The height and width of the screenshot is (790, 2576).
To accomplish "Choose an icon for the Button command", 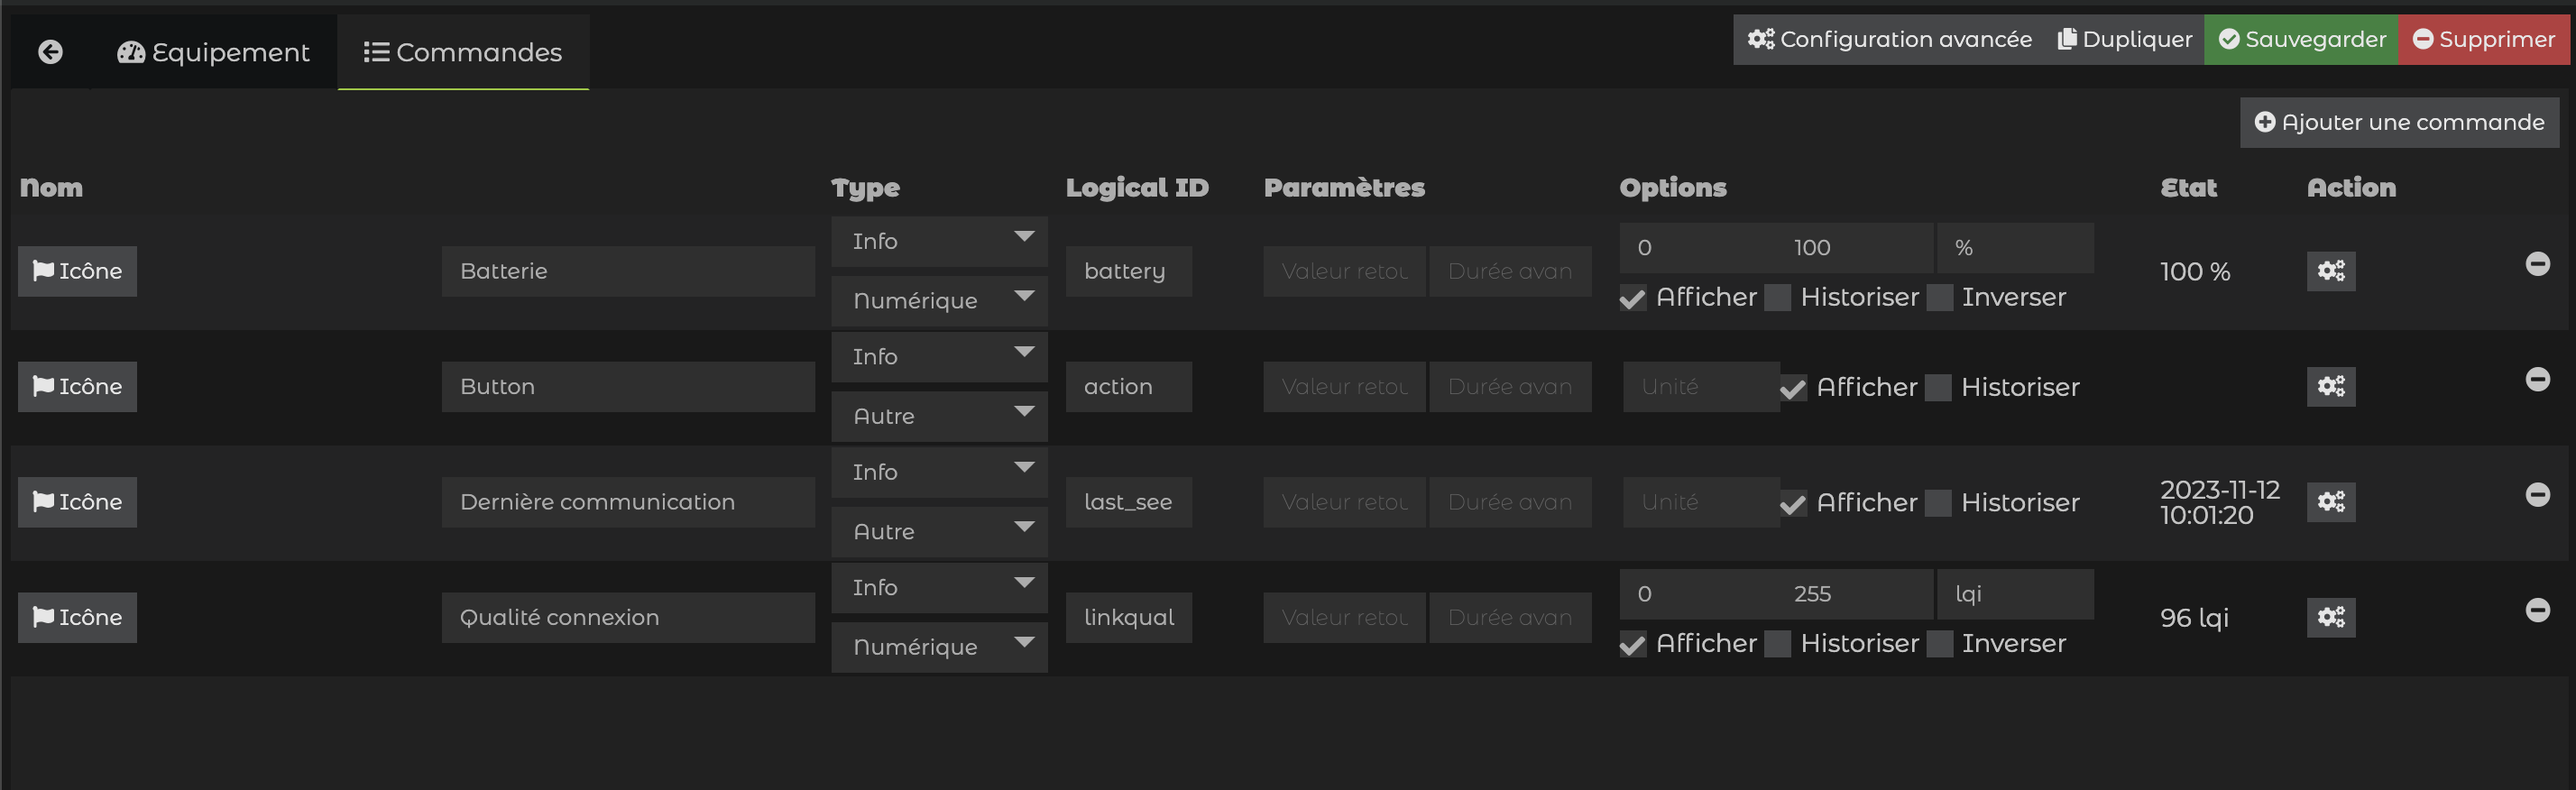I will 77,387.
